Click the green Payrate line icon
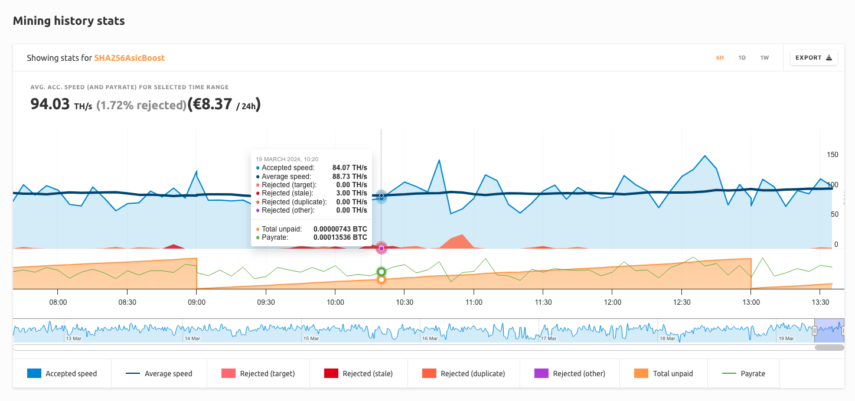 (728, 373)
